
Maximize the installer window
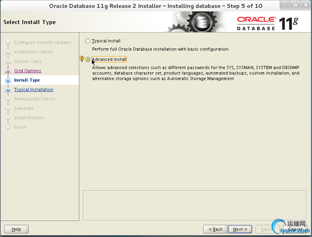click(295, 5)
